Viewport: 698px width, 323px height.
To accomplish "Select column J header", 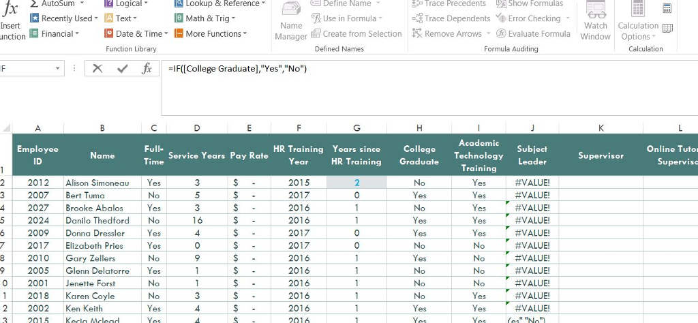I will [x=532, y=128].
